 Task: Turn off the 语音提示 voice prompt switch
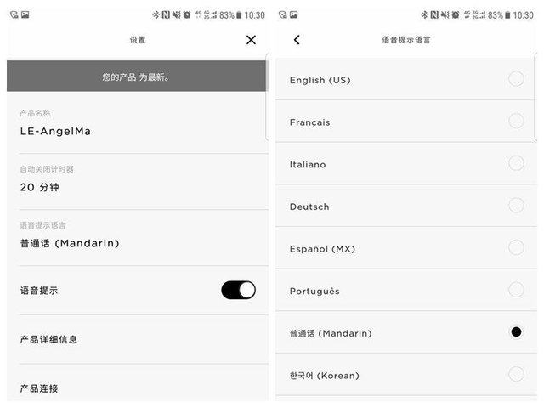[x=238, y=290]
